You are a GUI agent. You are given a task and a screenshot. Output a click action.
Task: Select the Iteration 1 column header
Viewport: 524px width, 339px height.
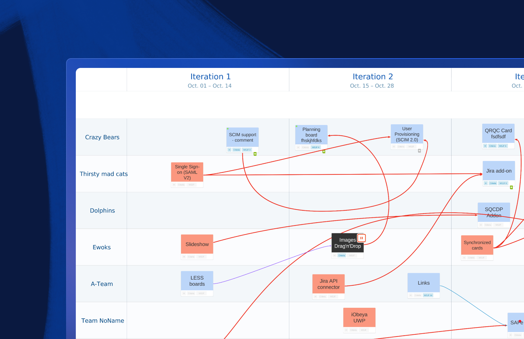210,76
